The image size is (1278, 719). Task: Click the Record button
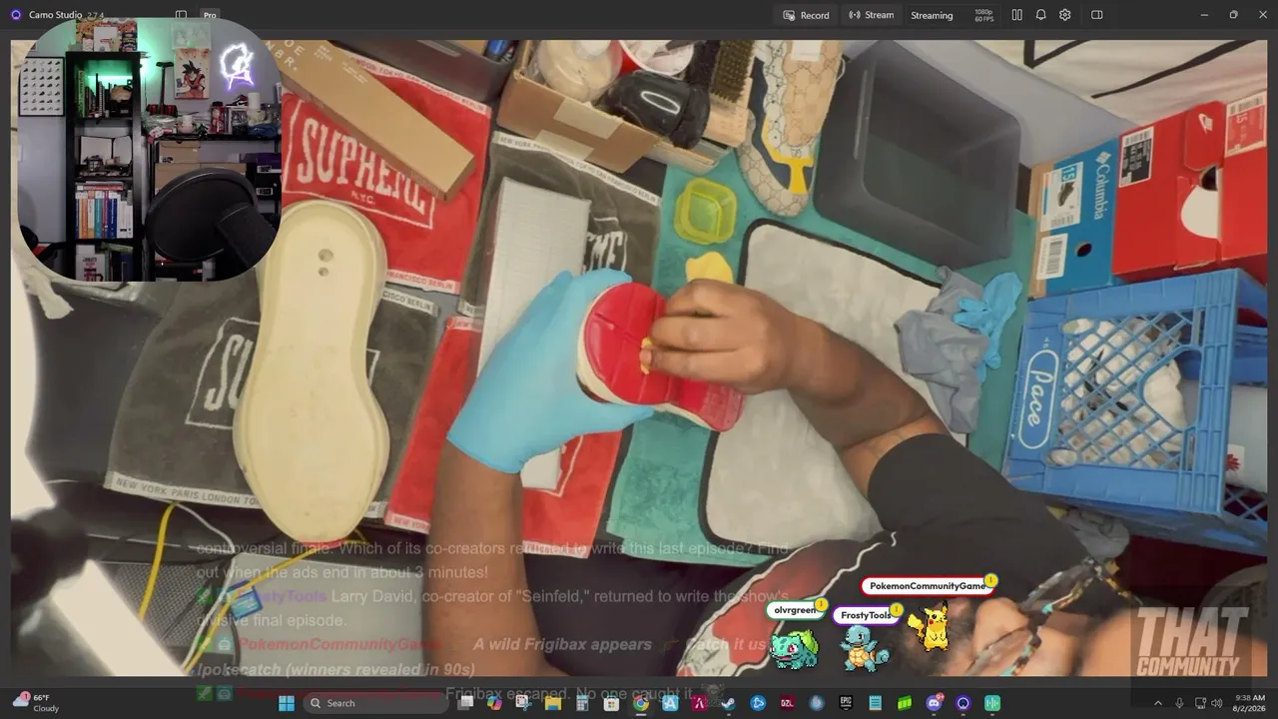pyautogui.click(x=806, y=15)
